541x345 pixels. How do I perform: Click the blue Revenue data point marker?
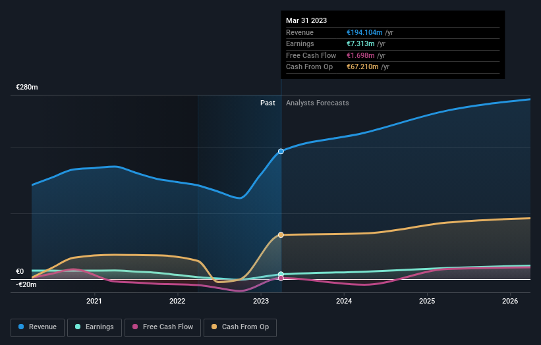(x=281, y=151)
